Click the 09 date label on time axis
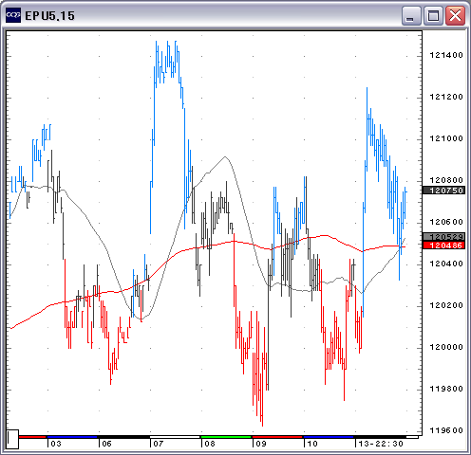Screen dimensions: 471x455 point(261,444)
